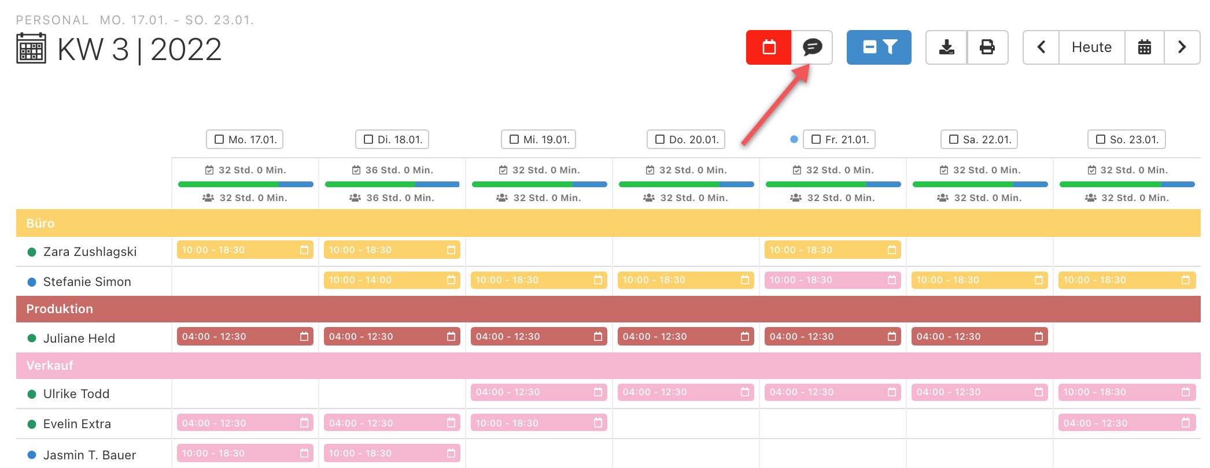Image resolution: width=1210 pixels, height=468 pixels.
Task: Open employee Jasmin T. Bauer
Action: coord(90,455)
